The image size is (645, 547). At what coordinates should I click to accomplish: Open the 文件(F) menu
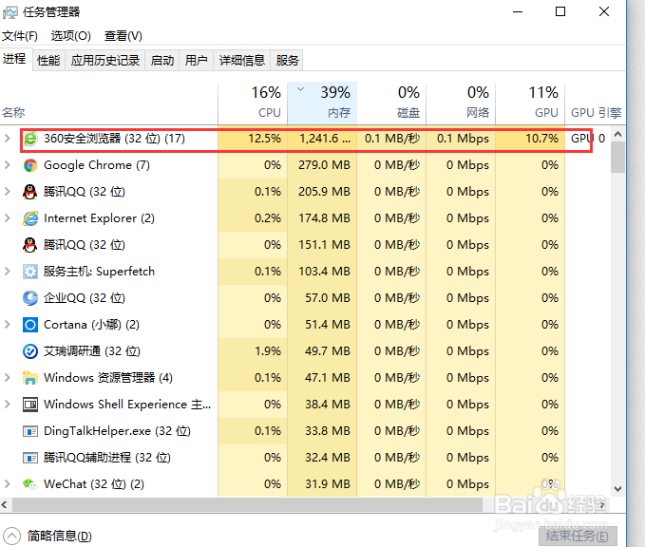(x=20, y=36)
